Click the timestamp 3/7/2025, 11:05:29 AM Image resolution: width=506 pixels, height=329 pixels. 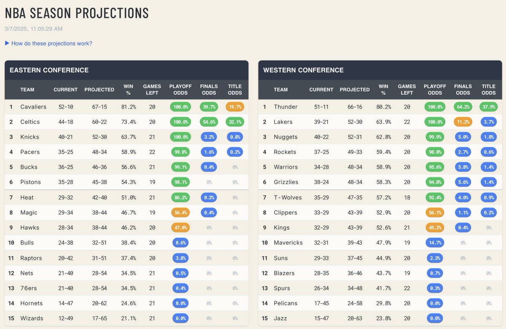[33, 29]
